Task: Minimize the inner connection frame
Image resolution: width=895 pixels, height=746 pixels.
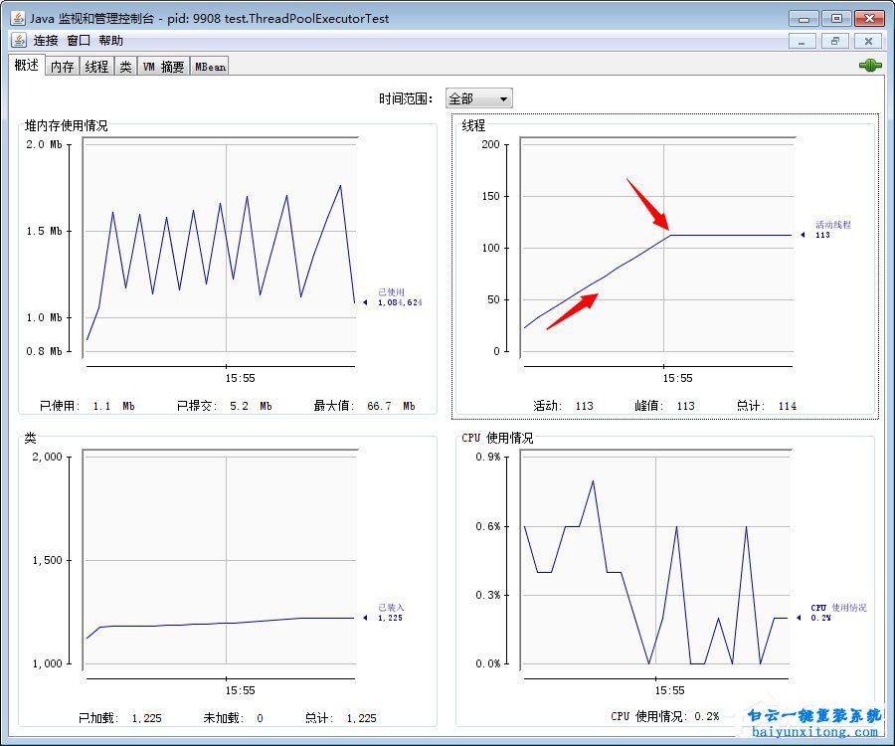Action: coord(802,41)
